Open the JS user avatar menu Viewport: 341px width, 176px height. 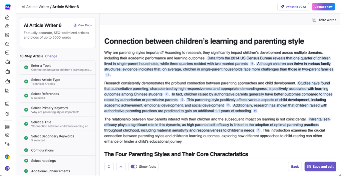click(x=7, y=168)
